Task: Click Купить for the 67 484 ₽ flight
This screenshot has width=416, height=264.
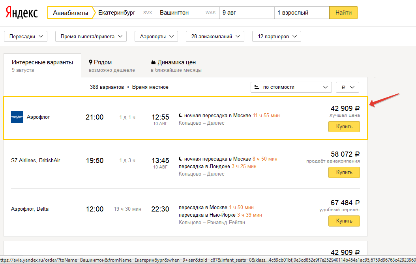Action: (344, 221)
